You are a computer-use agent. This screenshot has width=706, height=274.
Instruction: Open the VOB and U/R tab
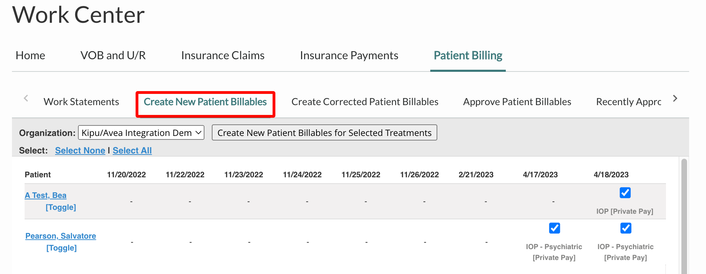113,55
